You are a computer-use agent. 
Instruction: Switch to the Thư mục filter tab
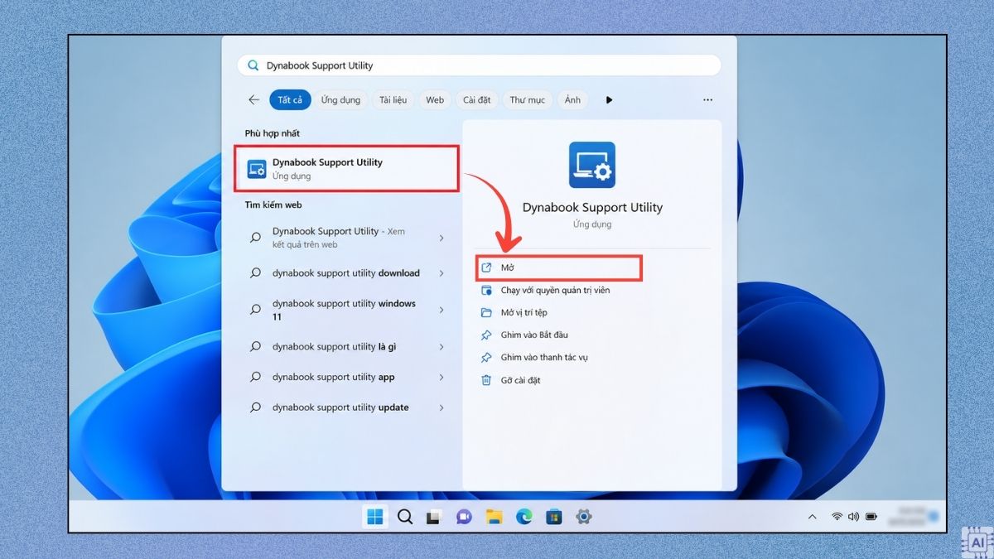(528, 99)
